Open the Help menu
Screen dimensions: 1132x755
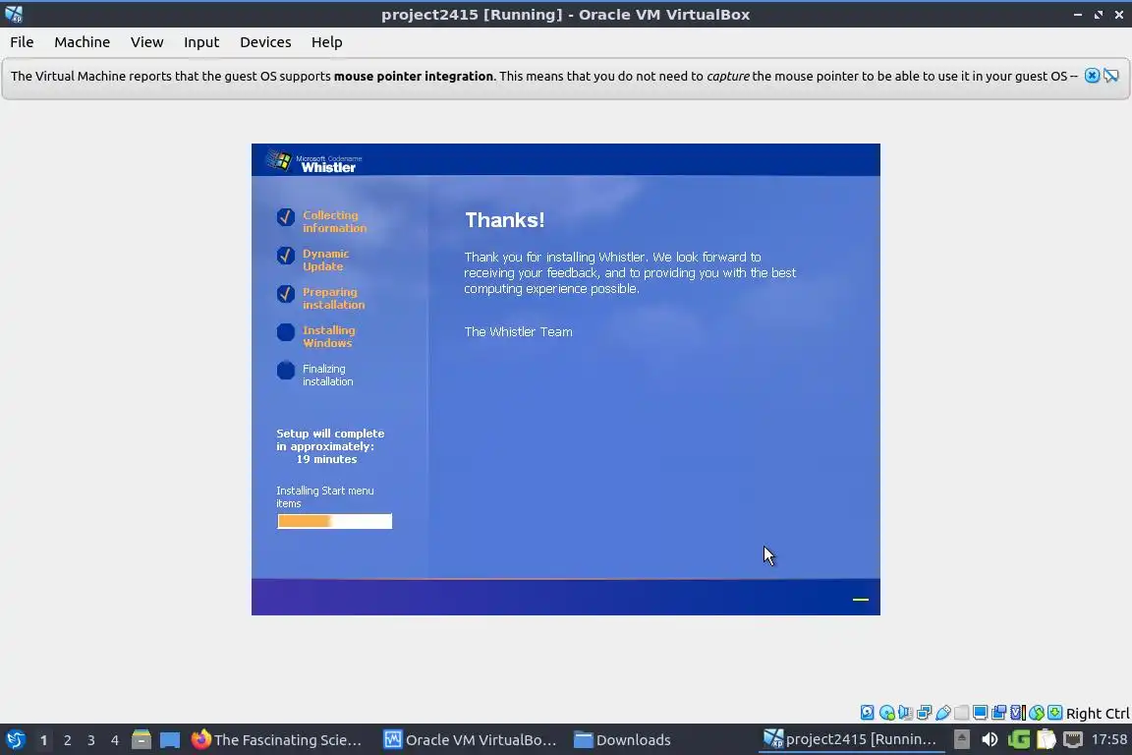coord(326,42)
